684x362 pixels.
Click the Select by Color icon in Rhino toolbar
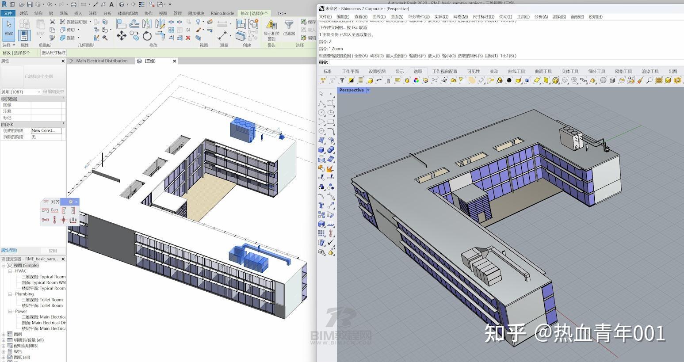(x=416, y=80)
